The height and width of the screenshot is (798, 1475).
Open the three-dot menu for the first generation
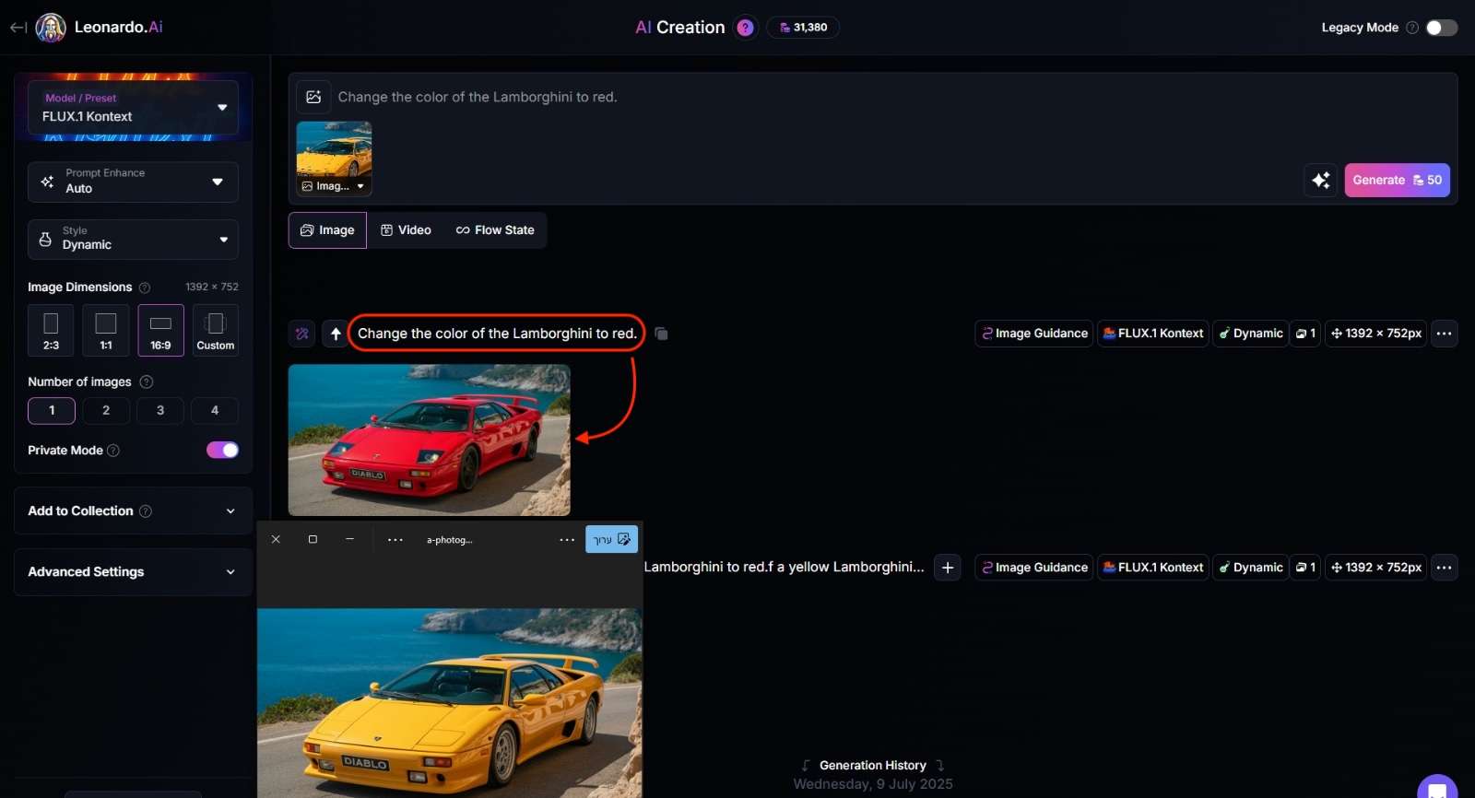(x=1445, y=334)
